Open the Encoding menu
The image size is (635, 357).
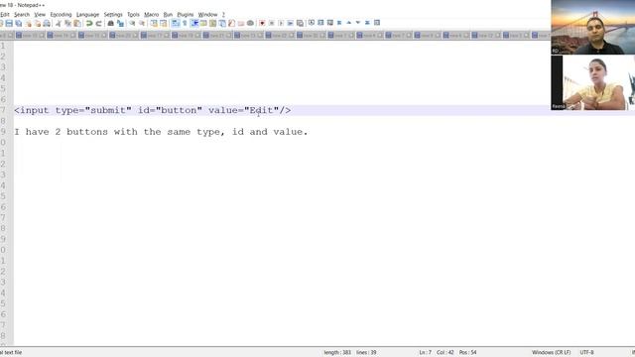tap(61, 14)
